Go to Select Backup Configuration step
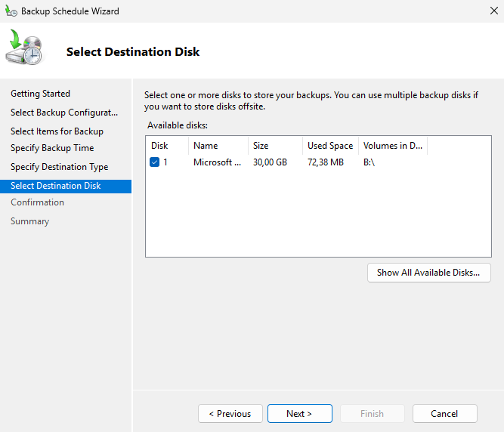 (64, 113)
